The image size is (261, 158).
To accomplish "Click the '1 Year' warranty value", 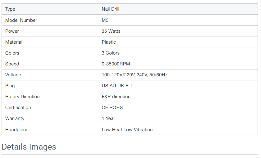I will pos(108,118).
